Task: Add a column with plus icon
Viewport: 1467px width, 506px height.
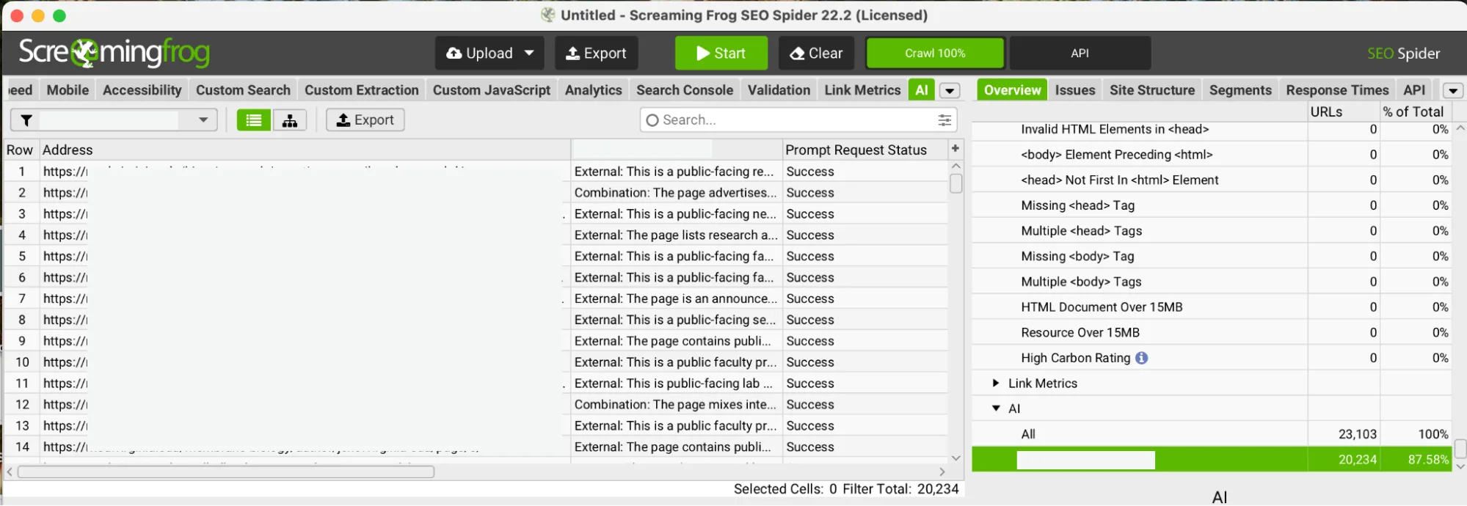Action: click(x=955, y=149)
